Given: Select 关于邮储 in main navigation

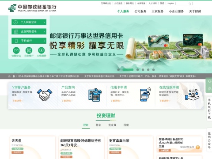Looking at the screenshot, I should (195, 11).
